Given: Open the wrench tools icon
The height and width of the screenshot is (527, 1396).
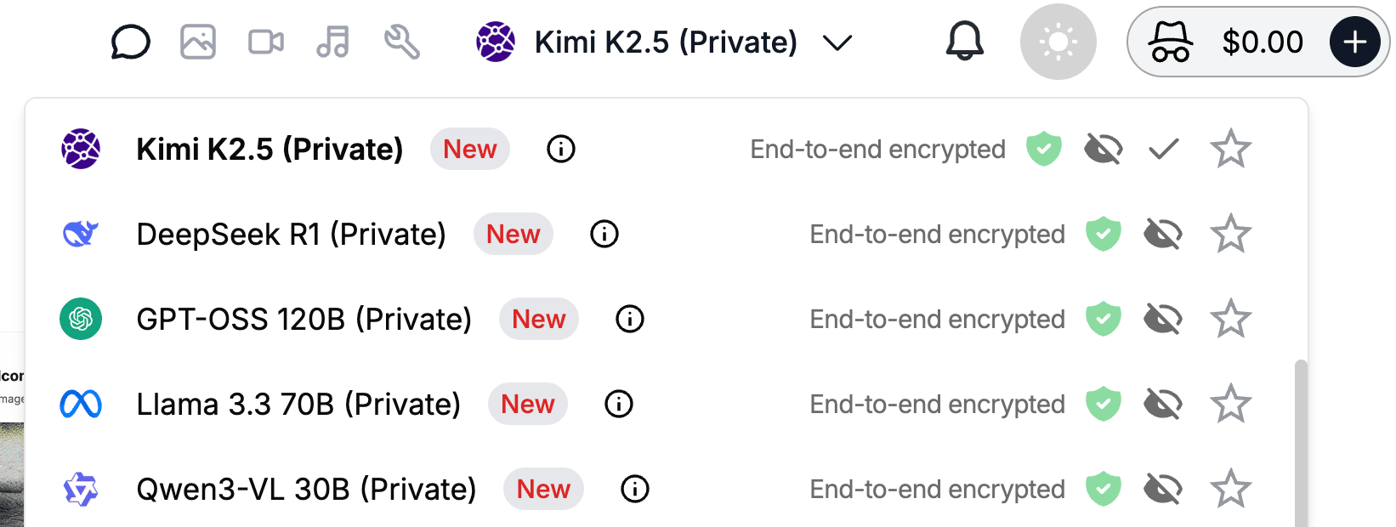Looking at the screenshot, I should click(x=400, y=41).
